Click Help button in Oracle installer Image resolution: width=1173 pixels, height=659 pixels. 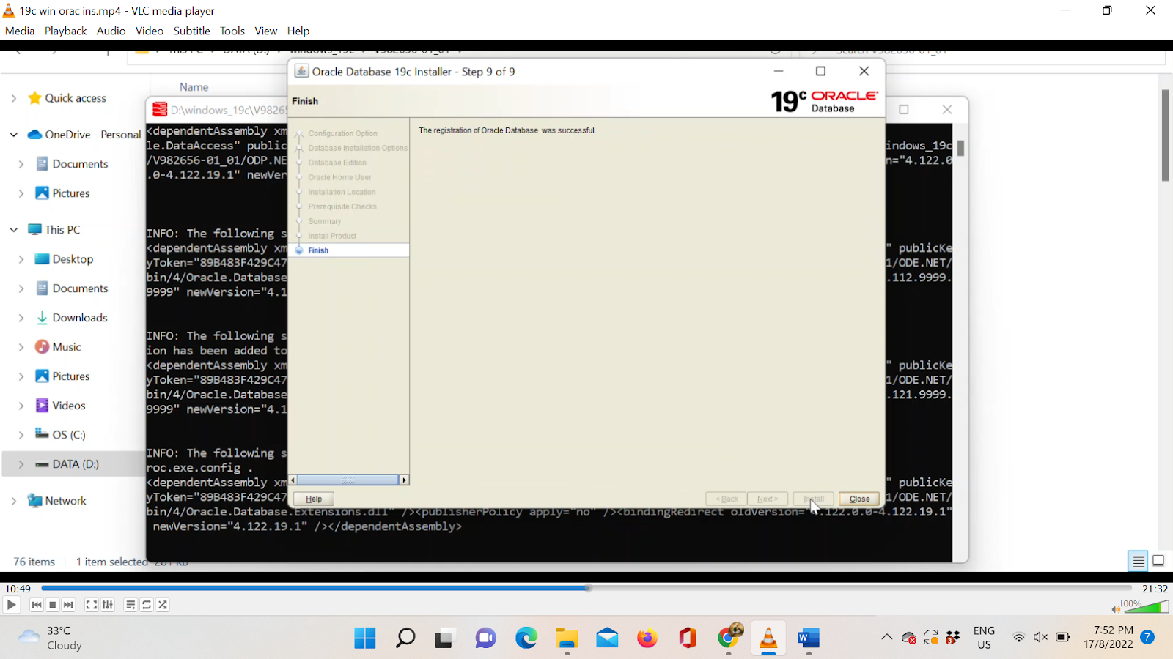coord(314,499)
